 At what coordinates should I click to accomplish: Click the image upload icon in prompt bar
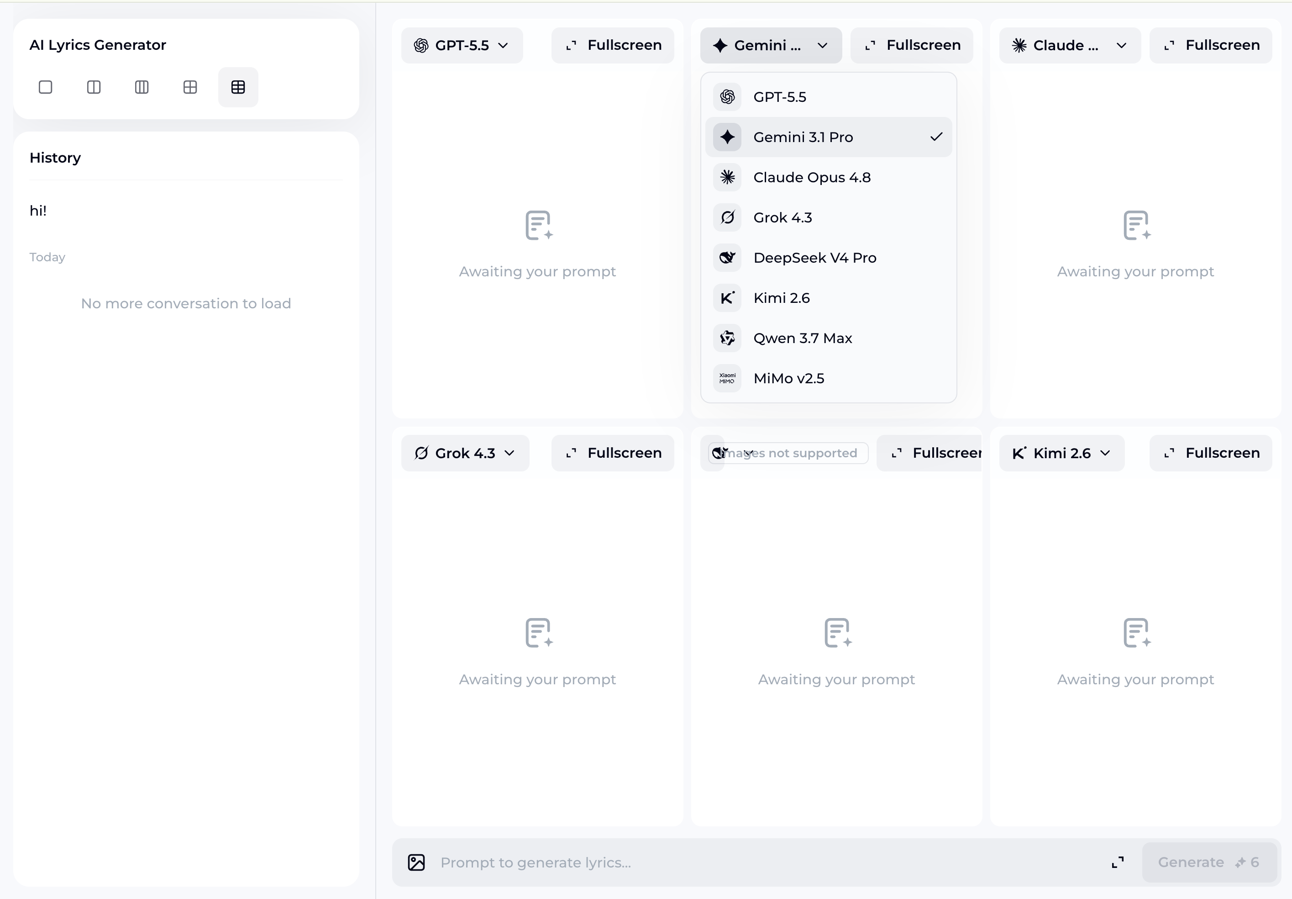coord(416,862)
